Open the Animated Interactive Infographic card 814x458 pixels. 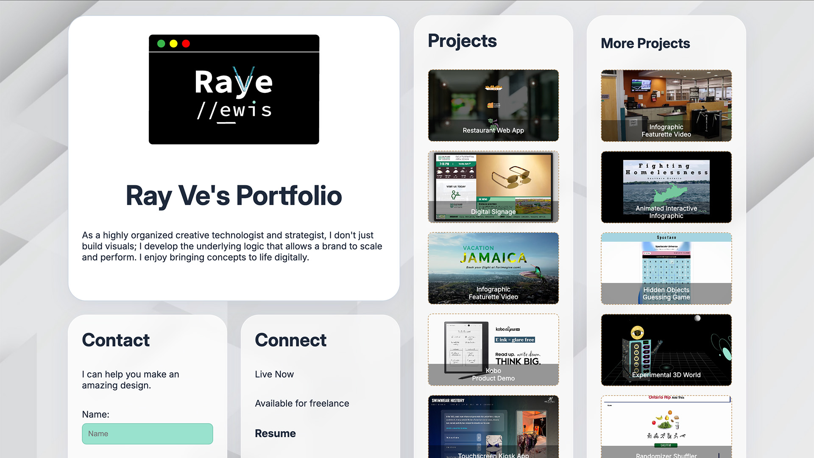(666, 187)
